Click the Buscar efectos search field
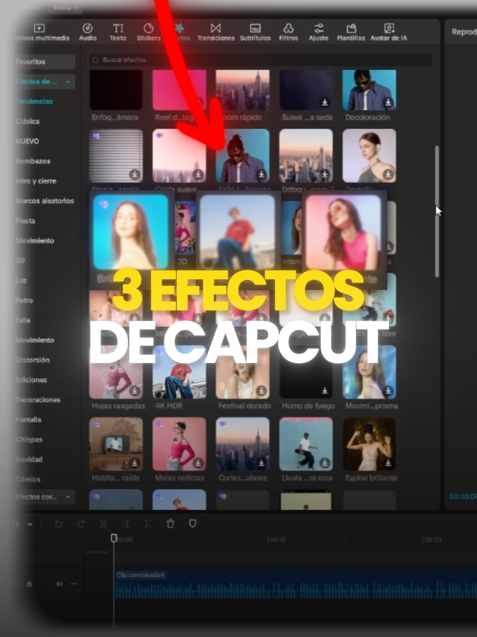Image resolution: width=477 pixels, height=637 pixels. point(260,60)
